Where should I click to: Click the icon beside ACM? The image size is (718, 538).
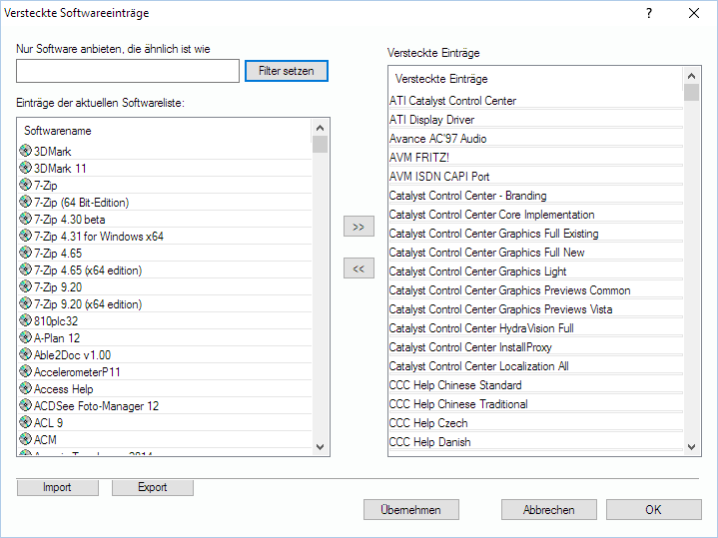(x=26, y=438)
